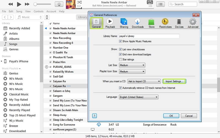The width and height of the screenshot is (220, 138).
Task: Open the Song menu
Action: (19, 11)
